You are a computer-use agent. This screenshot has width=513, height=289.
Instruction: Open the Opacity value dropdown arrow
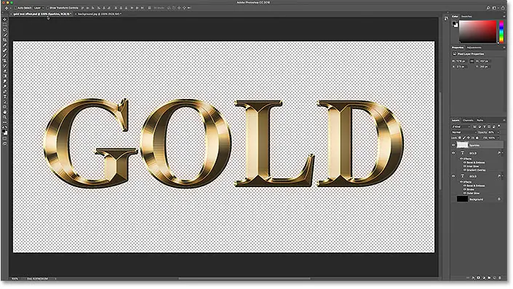[x=498, y=132]
